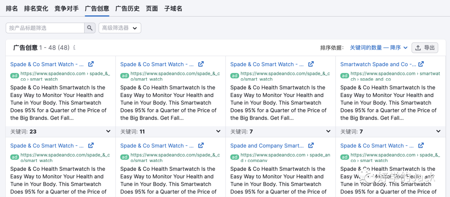Open the Spade and Company Smart... ad title
The image size is (450, 197).
[x=267, y=146]
